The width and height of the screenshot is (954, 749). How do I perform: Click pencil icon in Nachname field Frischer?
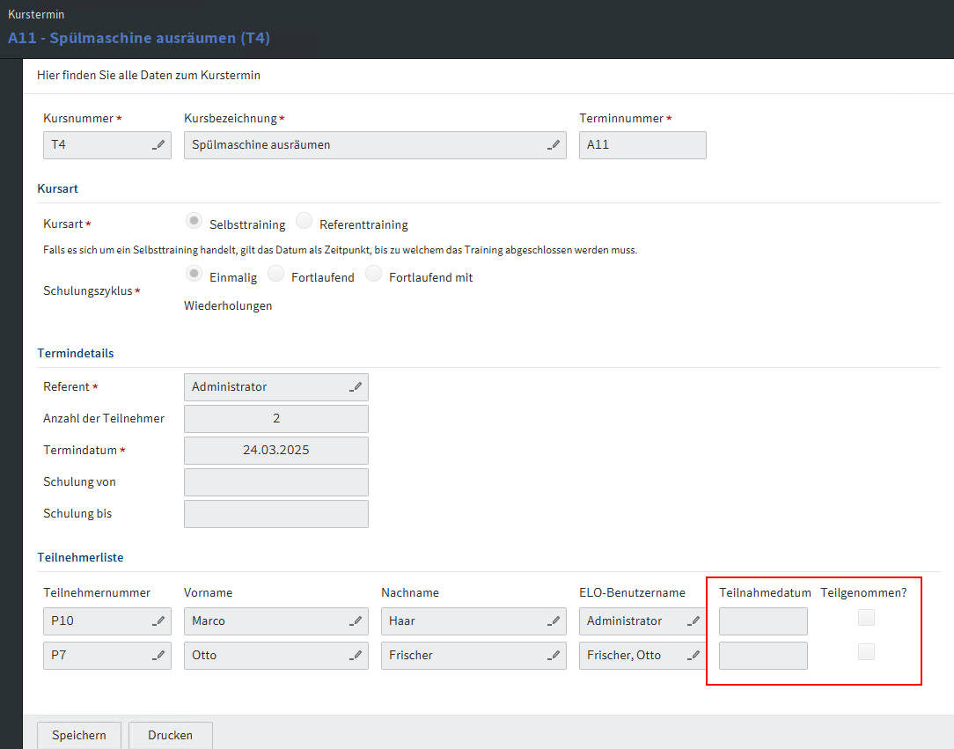tap(554, 656)
